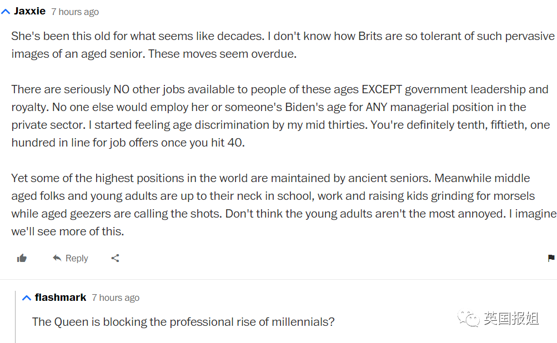Flag Jaxxie's comment as inappropriate

tap(551, 258)
